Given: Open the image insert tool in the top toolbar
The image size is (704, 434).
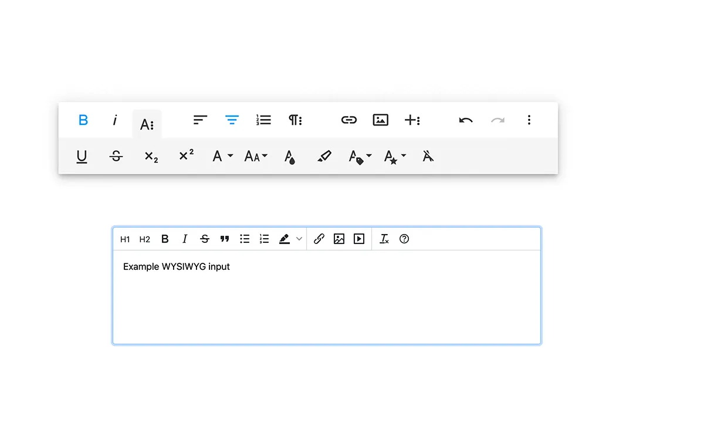Looking at the screenshot, I should tap(380, 120).
